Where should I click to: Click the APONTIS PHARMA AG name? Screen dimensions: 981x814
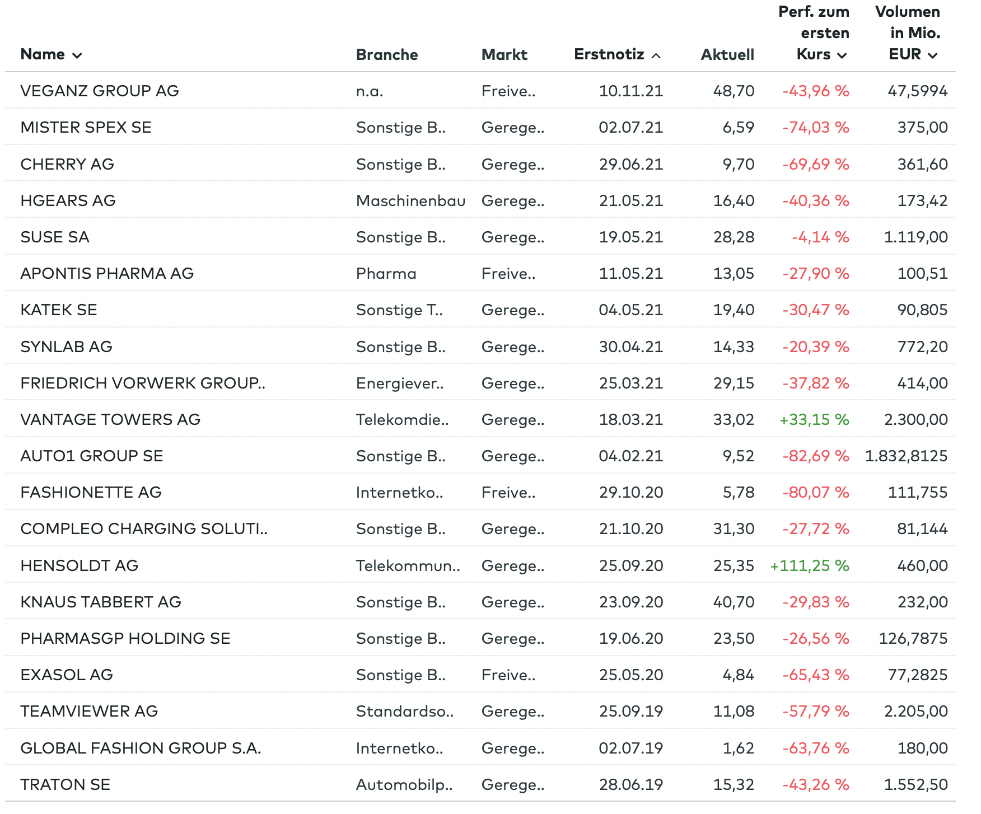point(107,273)
